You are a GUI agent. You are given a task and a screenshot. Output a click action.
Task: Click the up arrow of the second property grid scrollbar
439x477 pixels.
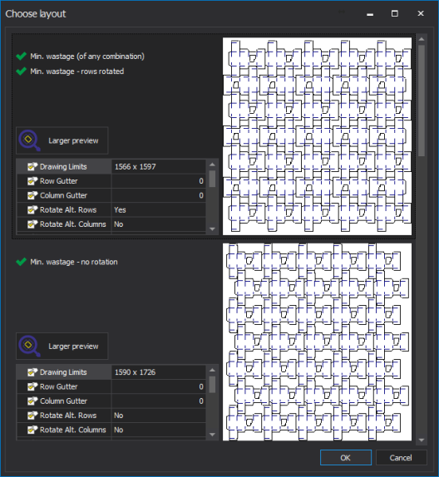(x=213, y=371)
